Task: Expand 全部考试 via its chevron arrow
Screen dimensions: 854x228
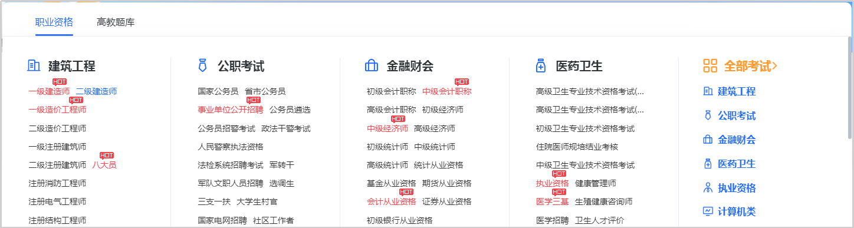Action: click(775, 66)
